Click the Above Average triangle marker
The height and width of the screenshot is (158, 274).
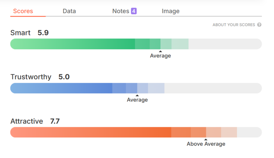click(206, 140)
